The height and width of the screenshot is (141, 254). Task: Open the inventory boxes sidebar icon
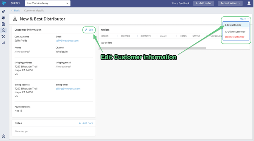(x=3, y=18)
